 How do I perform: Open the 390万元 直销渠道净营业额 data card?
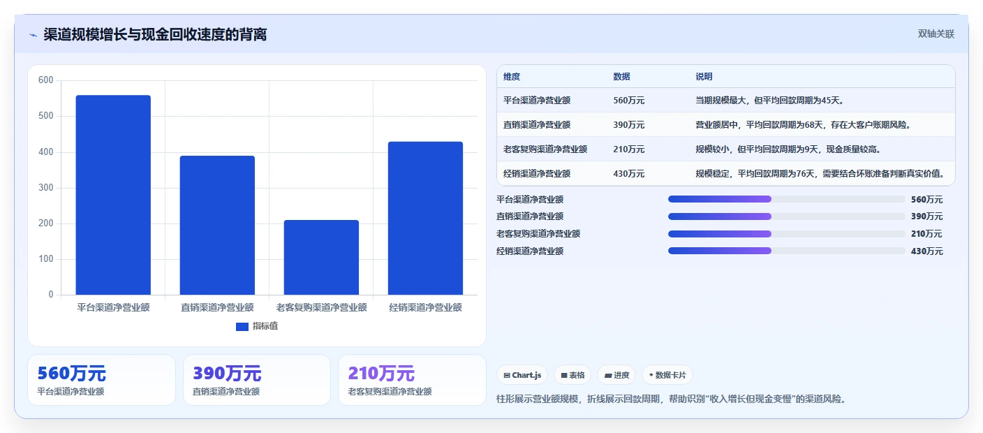coord(257,380)
